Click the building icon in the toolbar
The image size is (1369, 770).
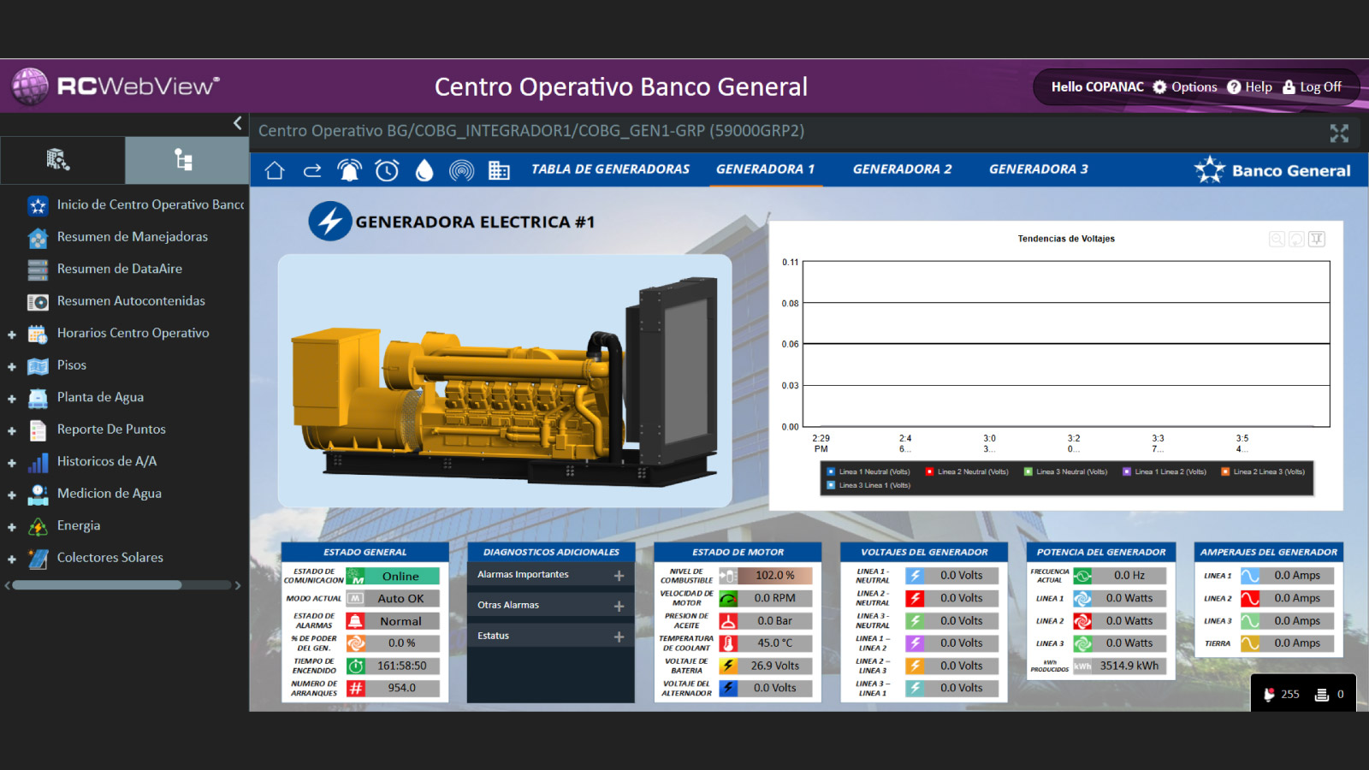pyautogui.click(x=499, y=170)
